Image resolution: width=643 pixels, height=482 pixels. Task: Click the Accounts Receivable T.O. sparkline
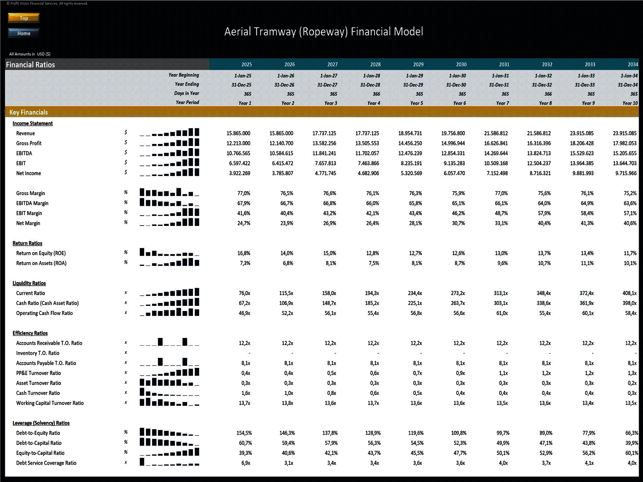(x=169, y=342)
